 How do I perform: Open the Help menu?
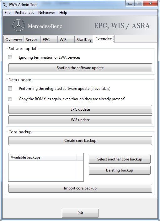point(63,13)
